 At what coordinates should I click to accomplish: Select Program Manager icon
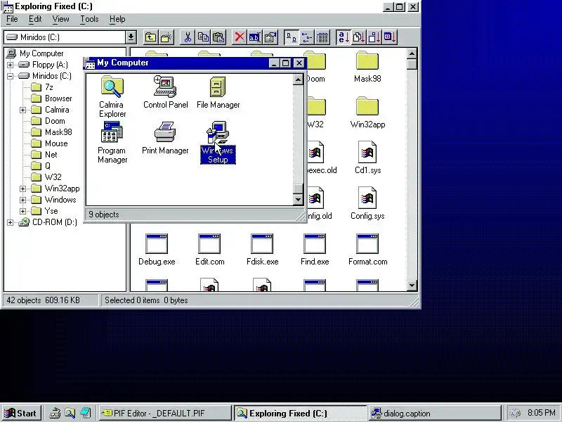click(x=112, y=142)
